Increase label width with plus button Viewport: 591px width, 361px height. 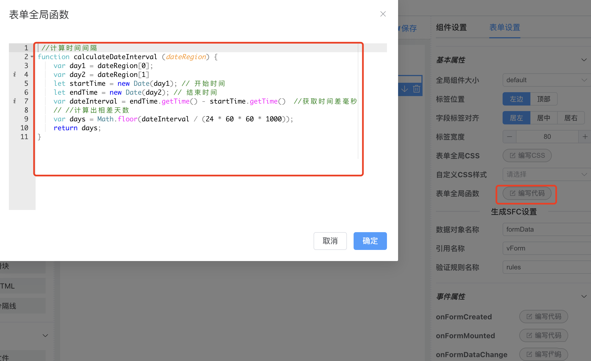[x=585, y=137]
